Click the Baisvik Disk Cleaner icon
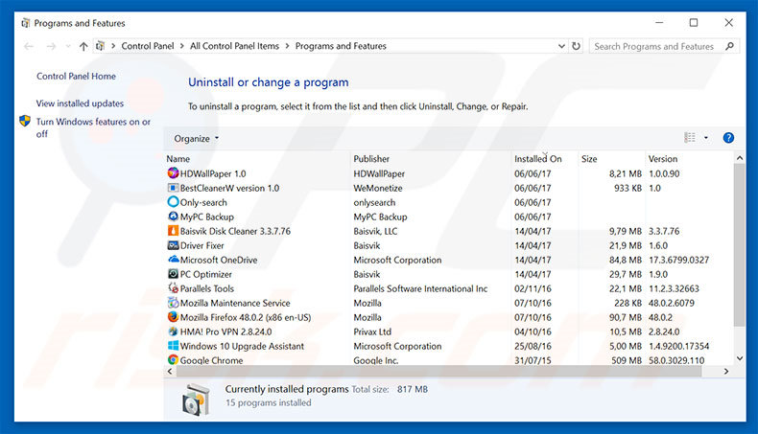Screen dimensions: 758x434 173,231
